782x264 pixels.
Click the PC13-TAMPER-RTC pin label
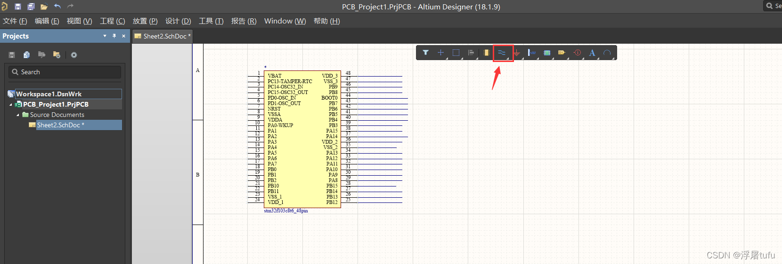[290, 81]
